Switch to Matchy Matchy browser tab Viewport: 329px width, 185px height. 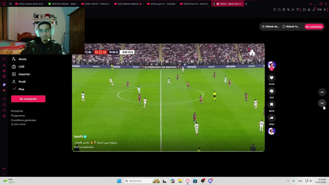[x=128, y=4]
